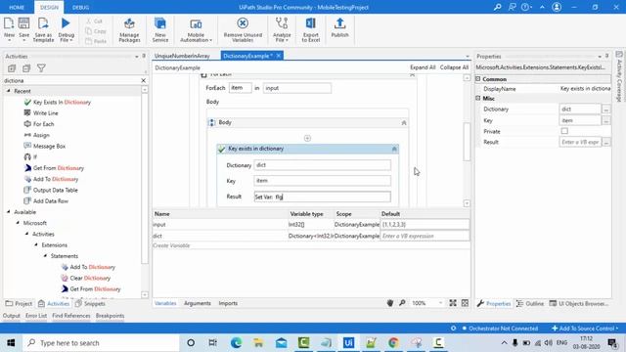The height and width of the screenshot is (352, 626).
Task: Click ForEach in collection input field
Action: point(297,88)
